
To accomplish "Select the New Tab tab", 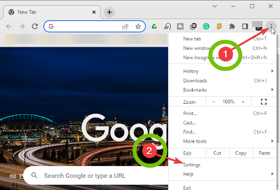I will coord(52,12).
